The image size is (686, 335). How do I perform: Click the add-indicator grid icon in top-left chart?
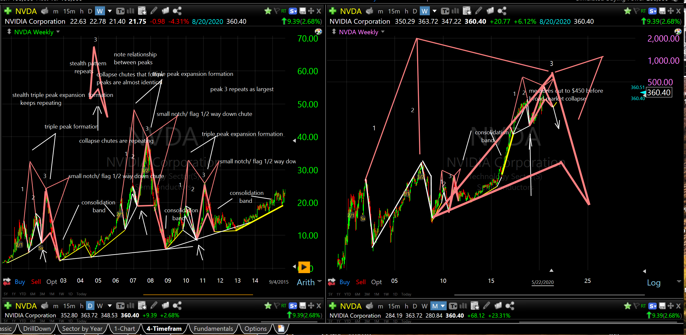coord(142,11)
